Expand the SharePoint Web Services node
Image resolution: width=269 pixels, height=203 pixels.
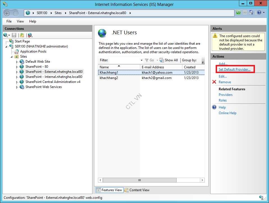coord(17,87)
